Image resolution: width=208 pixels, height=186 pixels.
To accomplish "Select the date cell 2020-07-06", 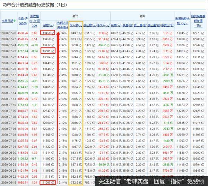I will coord(9,129).
